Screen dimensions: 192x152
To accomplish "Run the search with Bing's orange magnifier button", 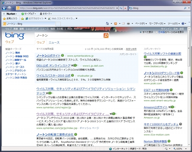I will (106, 36).
